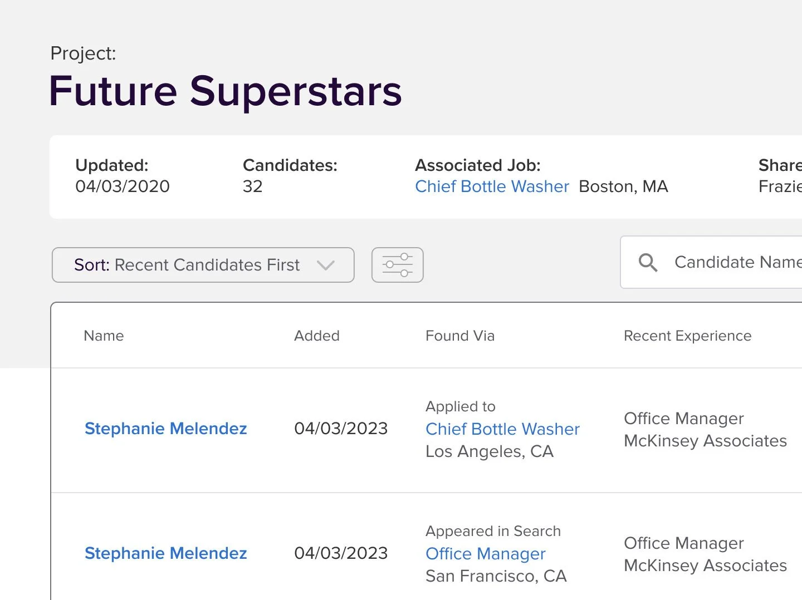Click the Los Angeles, CA location text

point(489,451)
